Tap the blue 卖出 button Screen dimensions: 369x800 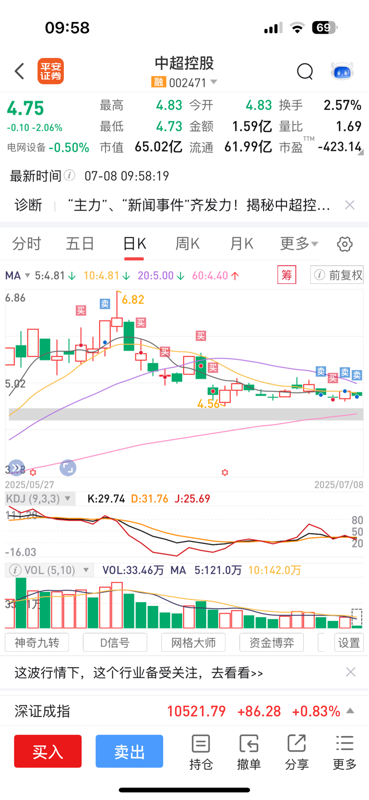(x=129, y=751)
